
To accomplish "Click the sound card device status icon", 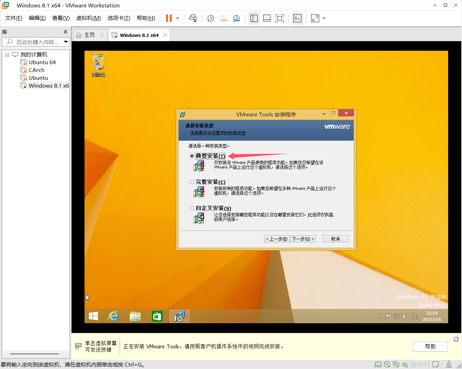I will tap(405, 364).
